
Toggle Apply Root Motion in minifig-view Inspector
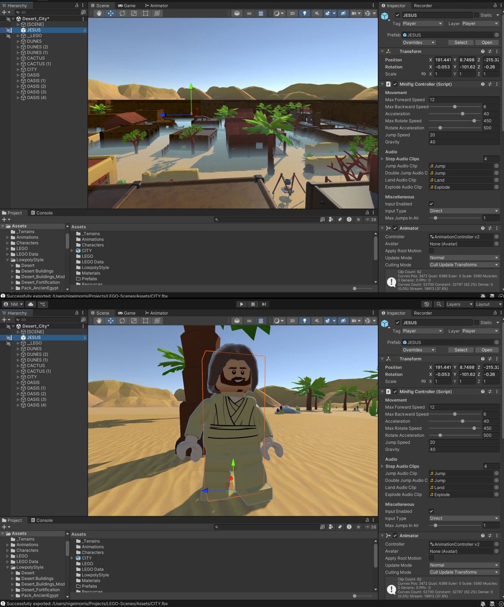click(431, 558)
